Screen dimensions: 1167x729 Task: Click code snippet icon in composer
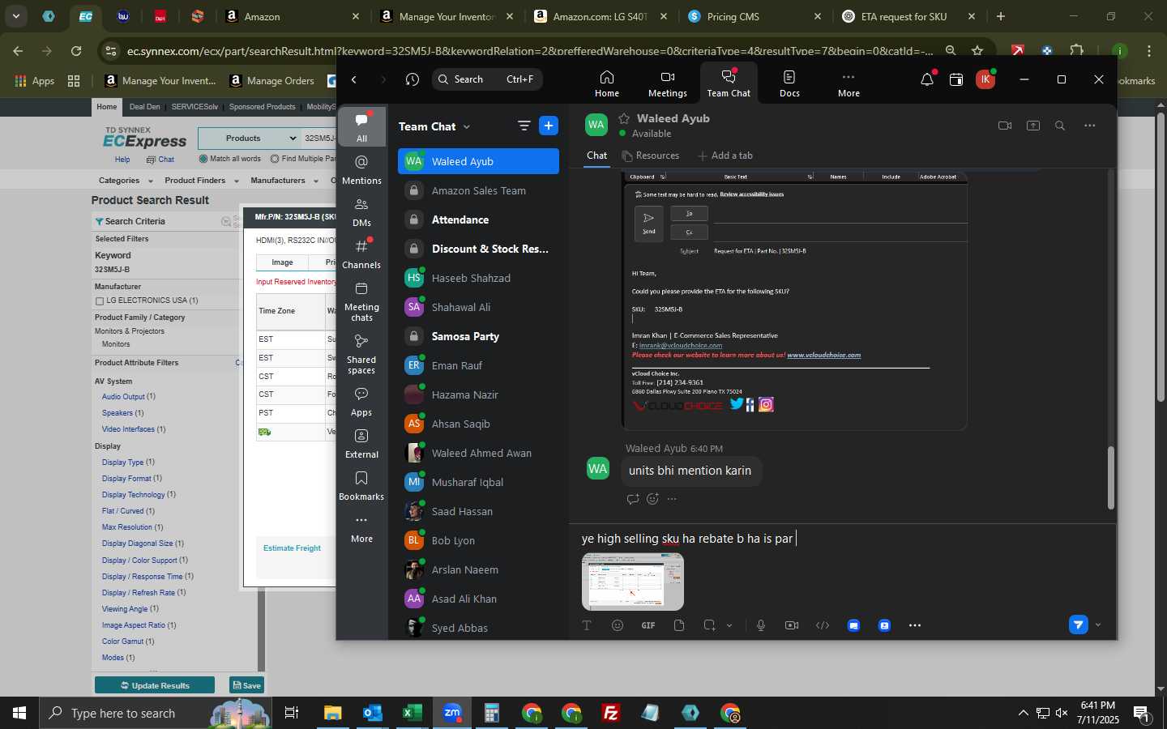click(x=823, y=625)
